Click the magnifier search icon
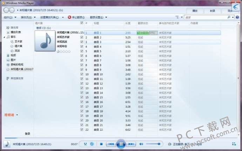Image resolution: width=242 pixels, height=151 pixels. click(x=229, y=17)
